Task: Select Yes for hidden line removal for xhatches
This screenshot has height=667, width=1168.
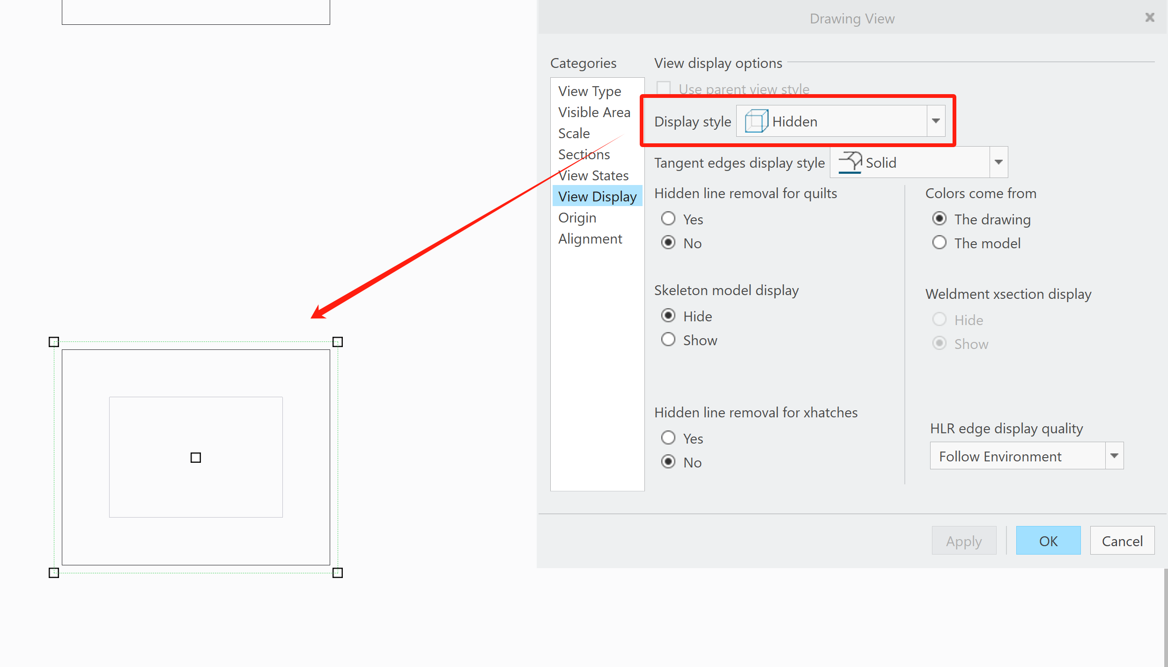Action: (x=668, y=437)
